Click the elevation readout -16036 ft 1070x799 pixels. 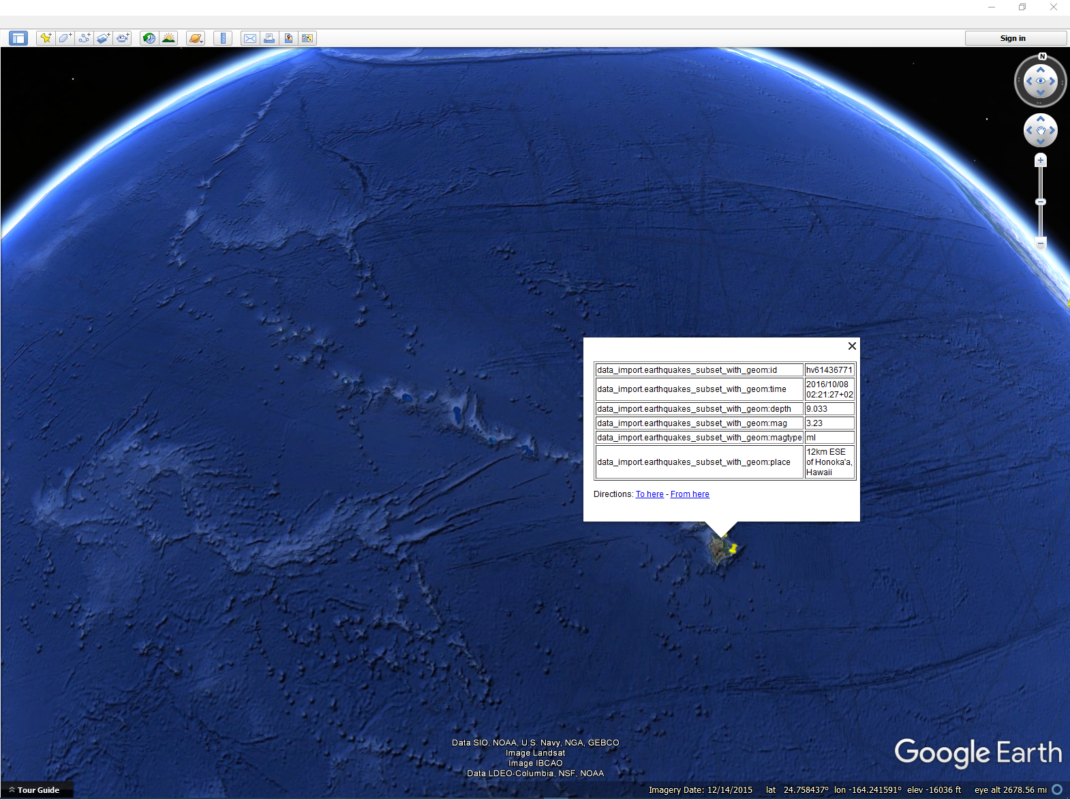pyautogui.click(x=943, y=790)
